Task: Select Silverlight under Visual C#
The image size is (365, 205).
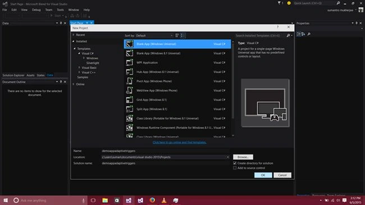Action: pyautogui.click(x=93, y=63)
